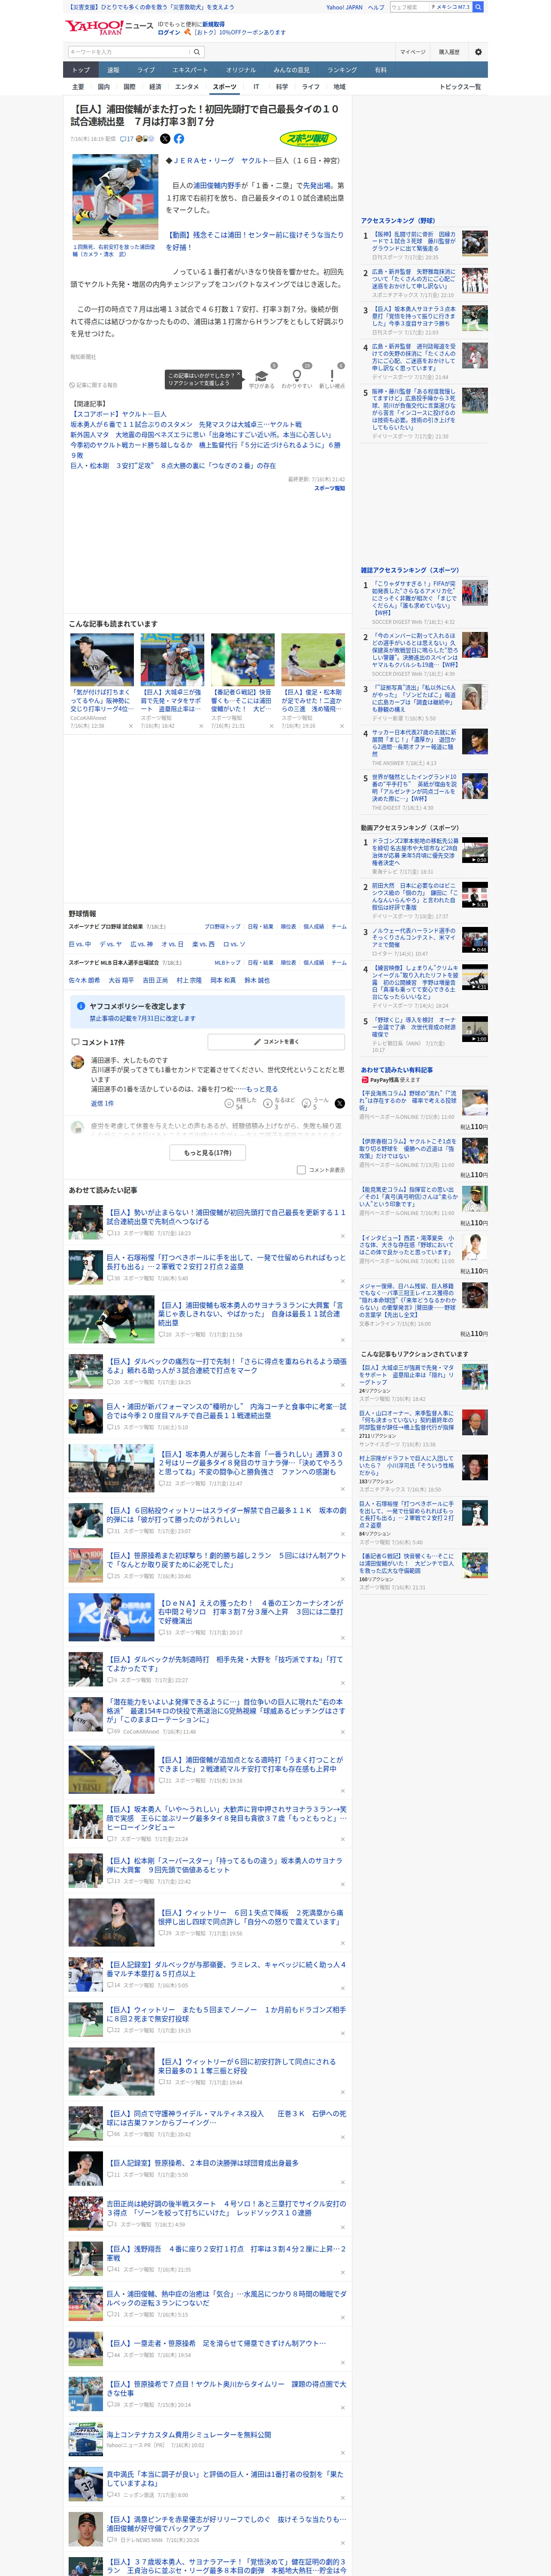Open the PayPay残高 payment logo link
Viewport: 551px width, 2576px height.
tap(391, 1080)
